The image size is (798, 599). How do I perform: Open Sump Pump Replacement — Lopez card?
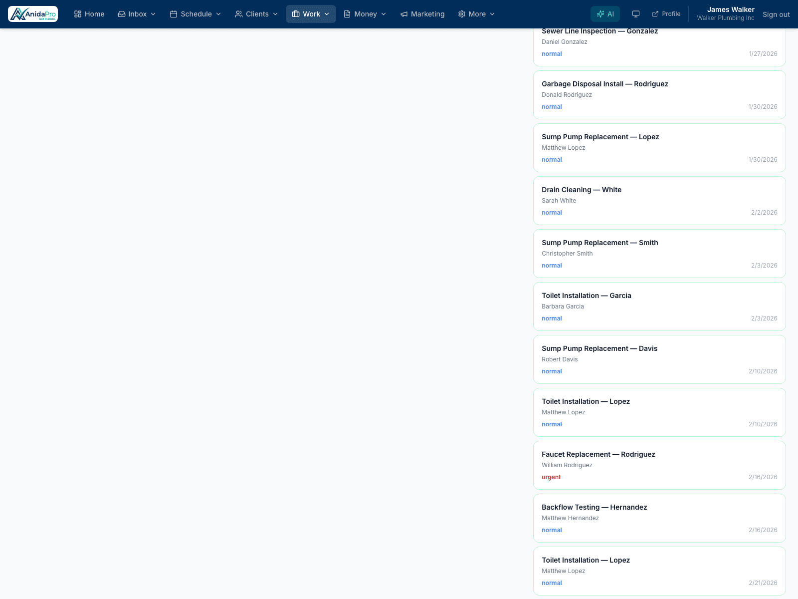point(659,148)
